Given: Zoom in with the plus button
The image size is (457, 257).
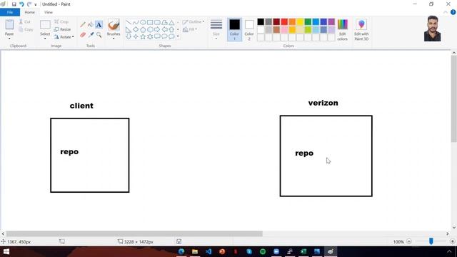Looking at the screenshot, I should coord(452,241).
